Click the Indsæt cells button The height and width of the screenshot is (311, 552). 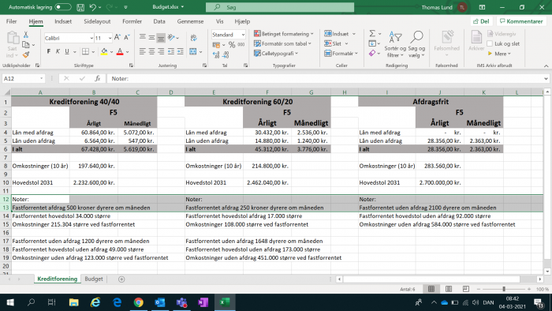(340, 34)
